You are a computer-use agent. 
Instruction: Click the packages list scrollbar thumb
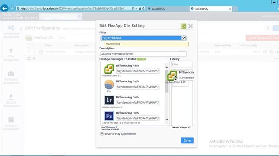[167, 81]
